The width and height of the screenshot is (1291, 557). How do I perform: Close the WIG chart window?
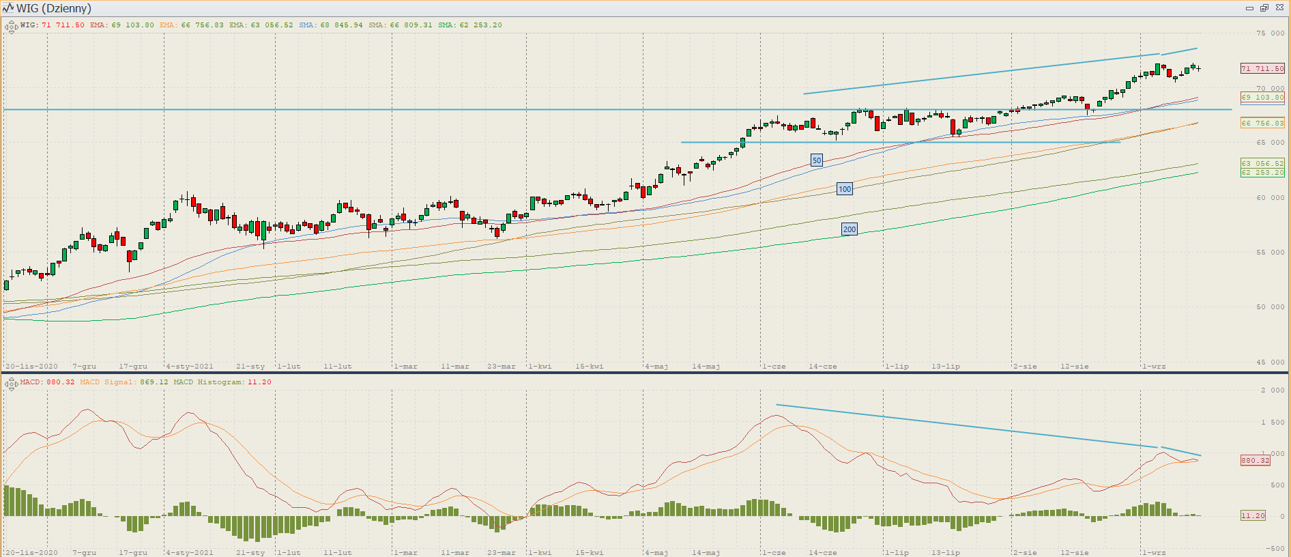click(1279, 8)
